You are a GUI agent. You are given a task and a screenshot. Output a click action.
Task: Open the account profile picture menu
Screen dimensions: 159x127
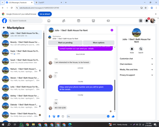(153, 21)
